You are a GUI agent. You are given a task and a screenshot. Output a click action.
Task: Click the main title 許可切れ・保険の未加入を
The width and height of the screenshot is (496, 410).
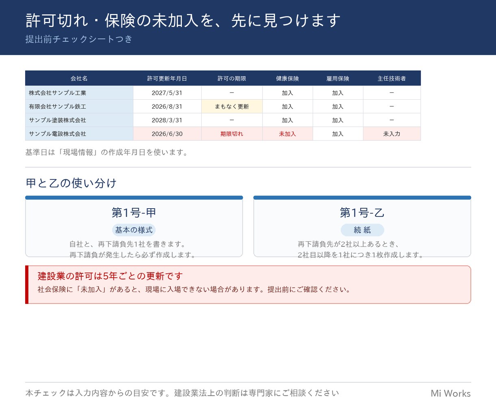(183, 20)
